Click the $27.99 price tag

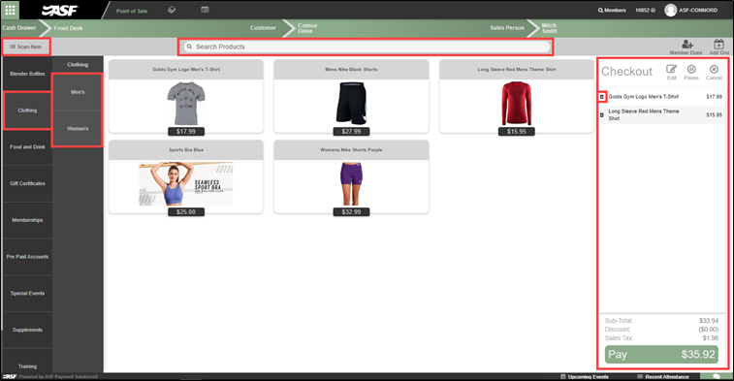[351, 132]
